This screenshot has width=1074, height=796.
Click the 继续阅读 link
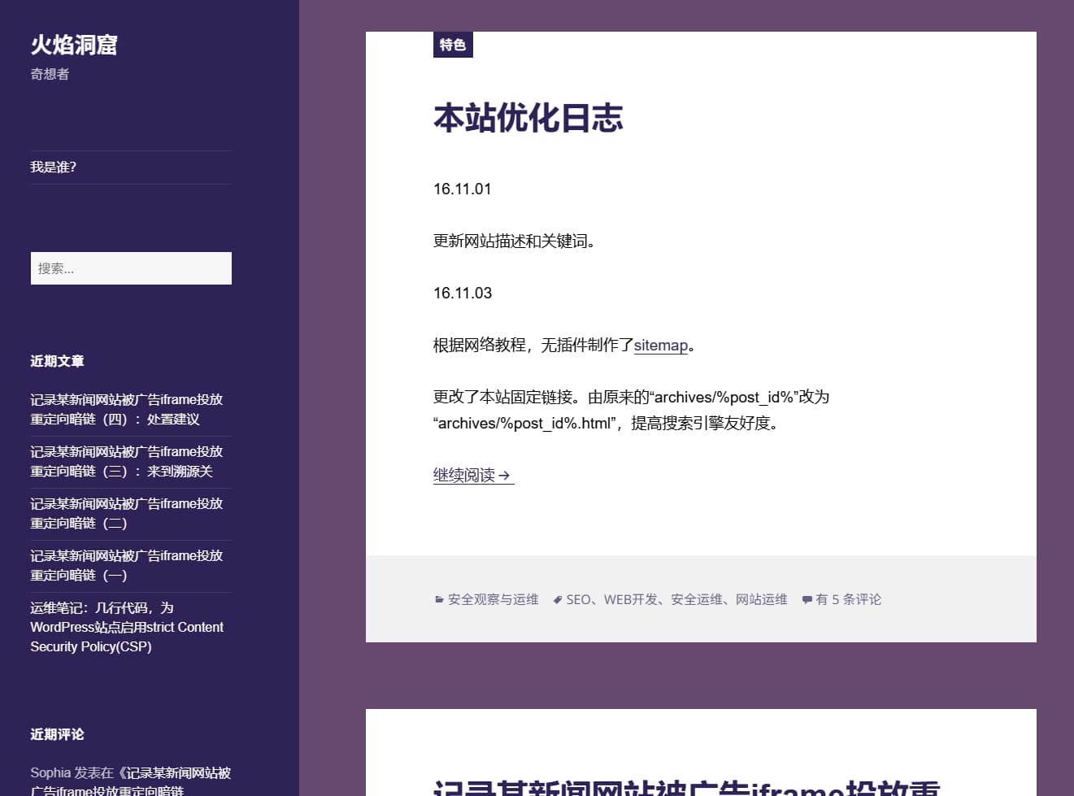pos(467,475)
